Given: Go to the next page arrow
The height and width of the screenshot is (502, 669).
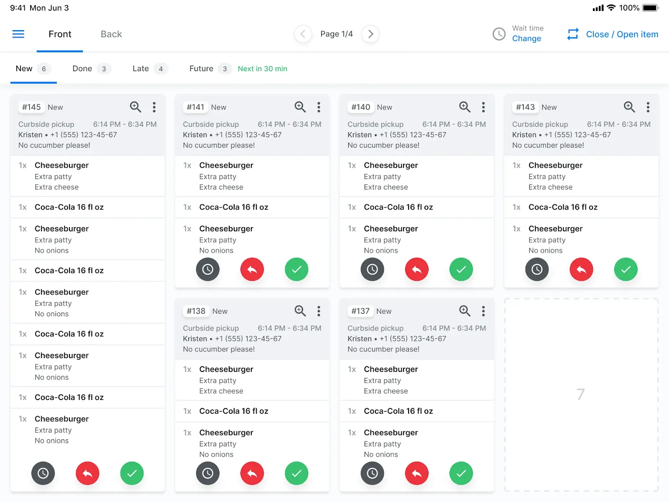Looking at the screenshot, I should coord(370,34).
